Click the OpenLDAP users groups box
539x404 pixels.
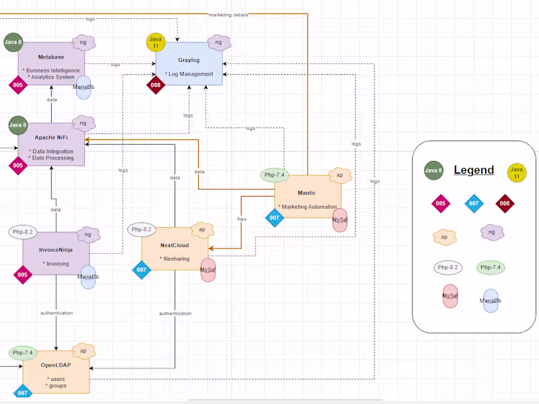tap(56, 372)
